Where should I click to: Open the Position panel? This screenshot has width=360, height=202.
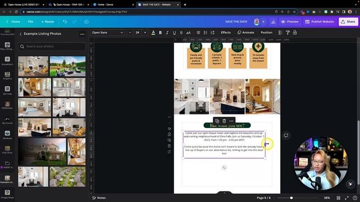click(267, 33)
